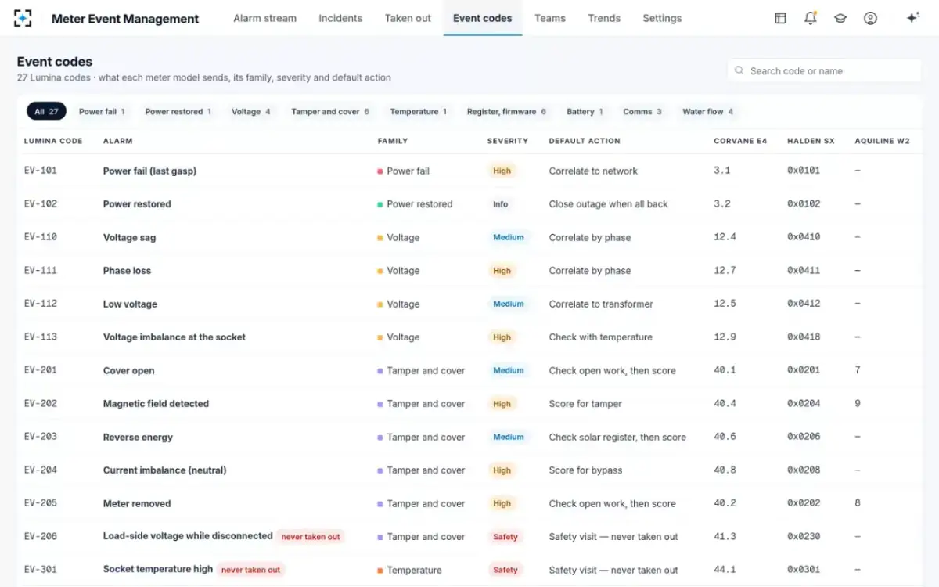Click Check solar register, then score
This screenshot has height=587, width=939.
(x=617, y=437)
